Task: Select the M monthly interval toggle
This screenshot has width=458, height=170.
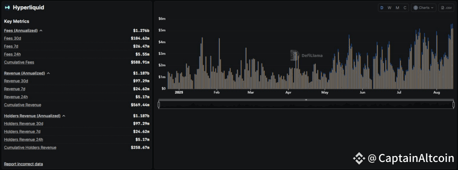Action: click(x=397, y=8)
